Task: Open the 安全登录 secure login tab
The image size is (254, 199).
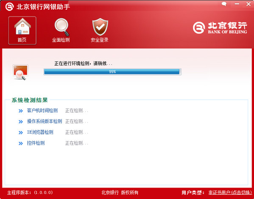Action: pos(100,30)
